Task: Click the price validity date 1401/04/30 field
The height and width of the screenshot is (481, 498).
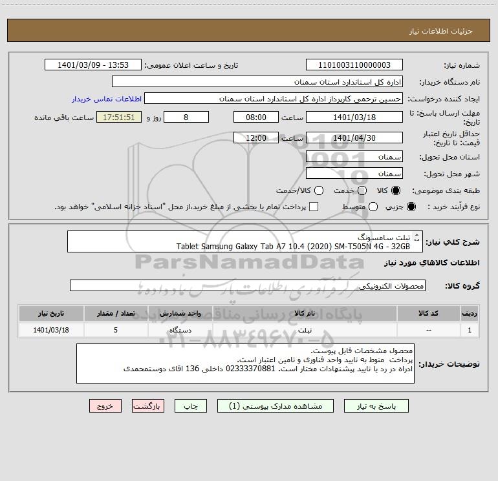Action: 354,138
